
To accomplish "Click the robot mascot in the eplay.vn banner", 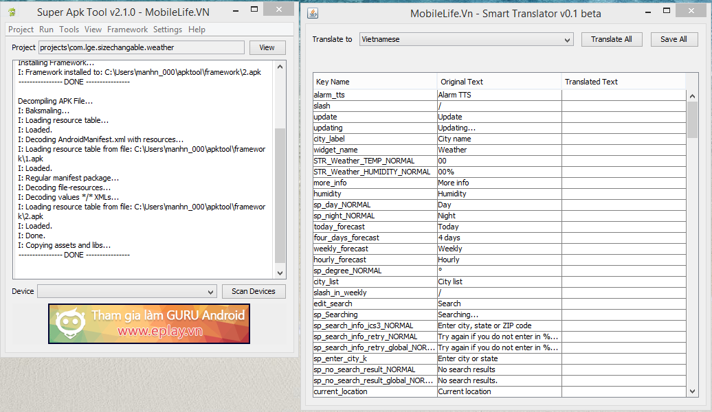I will (69, 323).
